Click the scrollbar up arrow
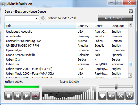 point(130,25)
